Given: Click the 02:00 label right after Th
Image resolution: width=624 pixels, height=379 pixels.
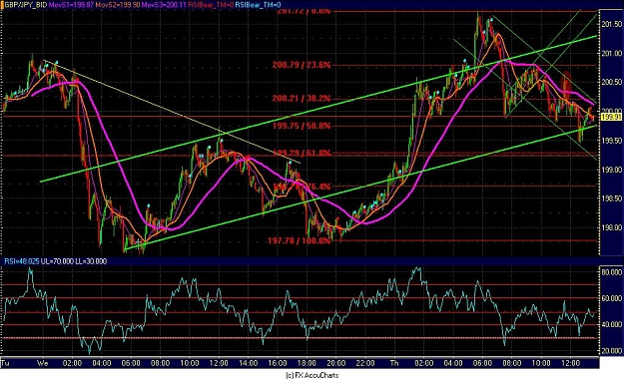Looking at the screenshot, I should tap(424, 363).
